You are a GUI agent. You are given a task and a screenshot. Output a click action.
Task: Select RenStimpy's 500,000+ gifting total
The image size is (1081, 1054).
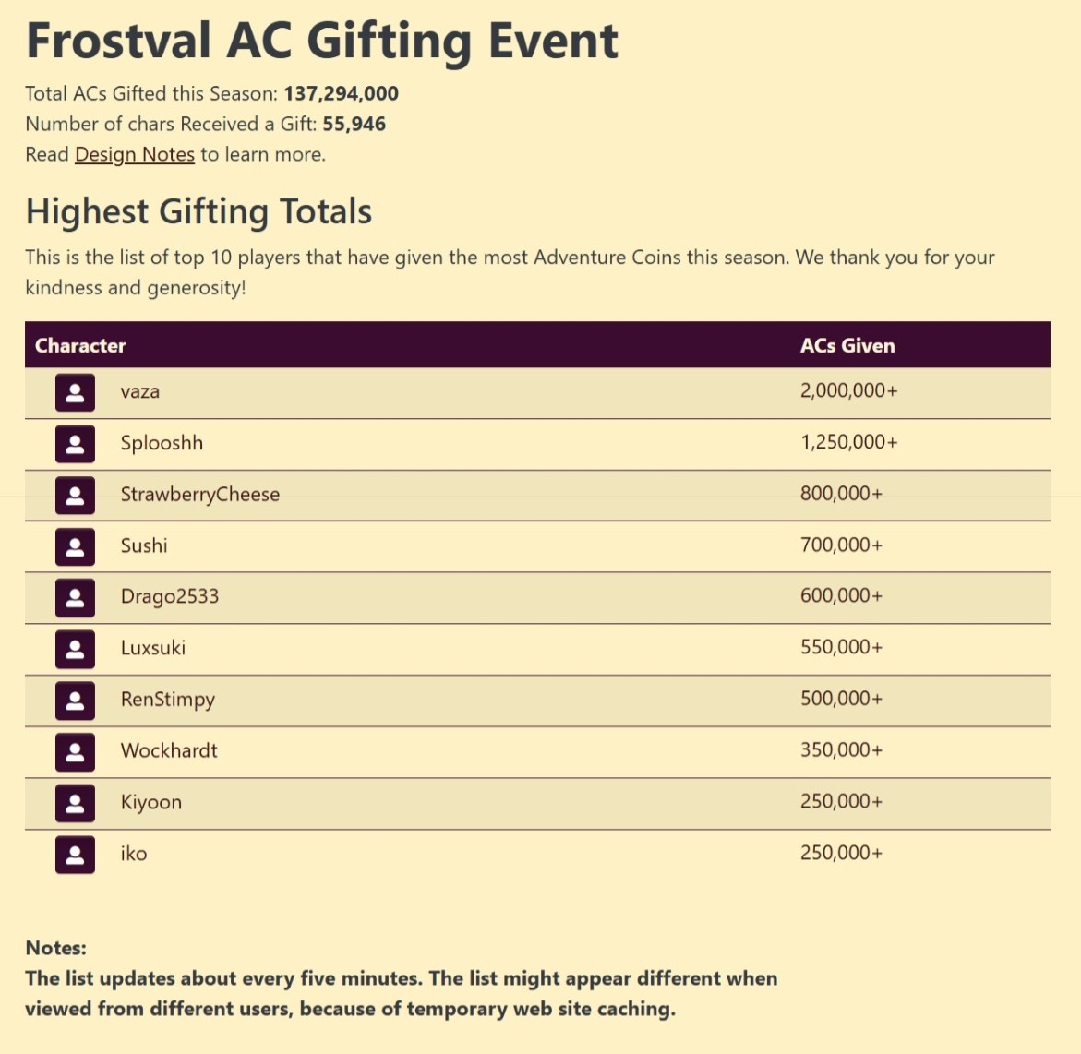point(840,699)
